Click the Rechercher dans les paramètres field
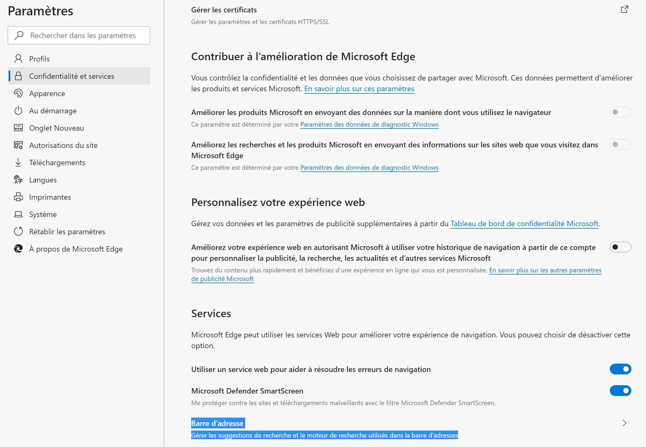The height and width of the screenshot is (447, 646). [79, 35]
